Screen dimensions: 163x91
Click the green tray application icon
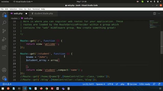(142, 2)
